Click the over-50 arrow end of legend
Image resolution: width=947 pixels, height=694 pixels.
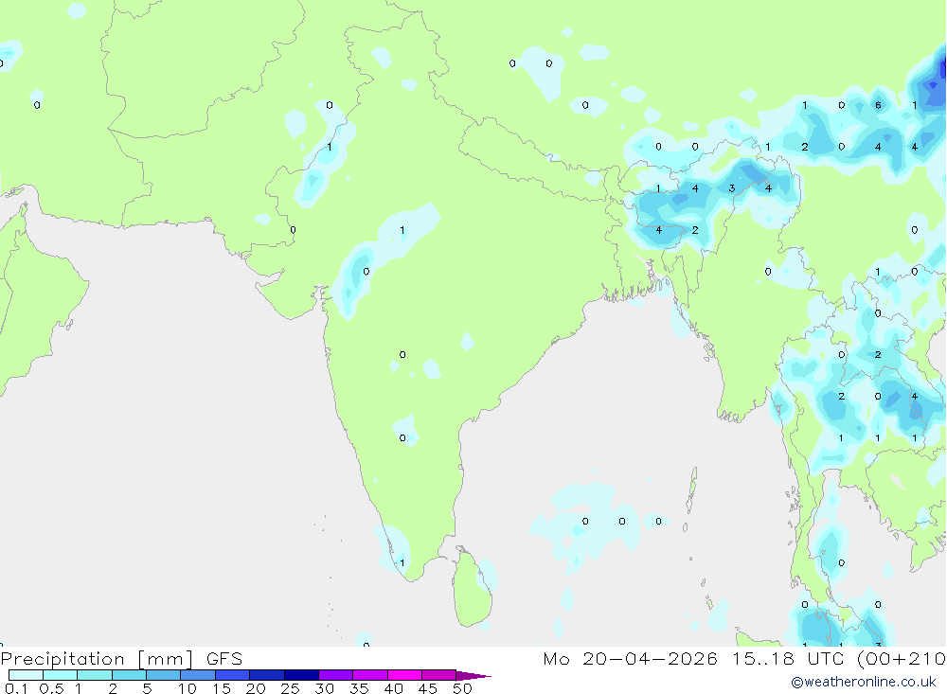473,676
